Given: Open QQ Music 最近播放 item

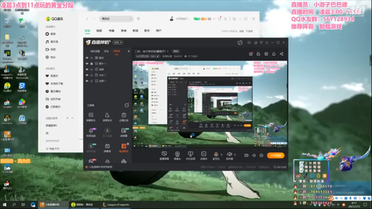Looking at the screenshot, I should click(x=53, y=91).
